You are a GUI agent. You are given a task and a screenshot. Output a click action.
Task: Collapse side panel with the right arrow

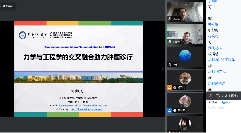click(163, 69)
